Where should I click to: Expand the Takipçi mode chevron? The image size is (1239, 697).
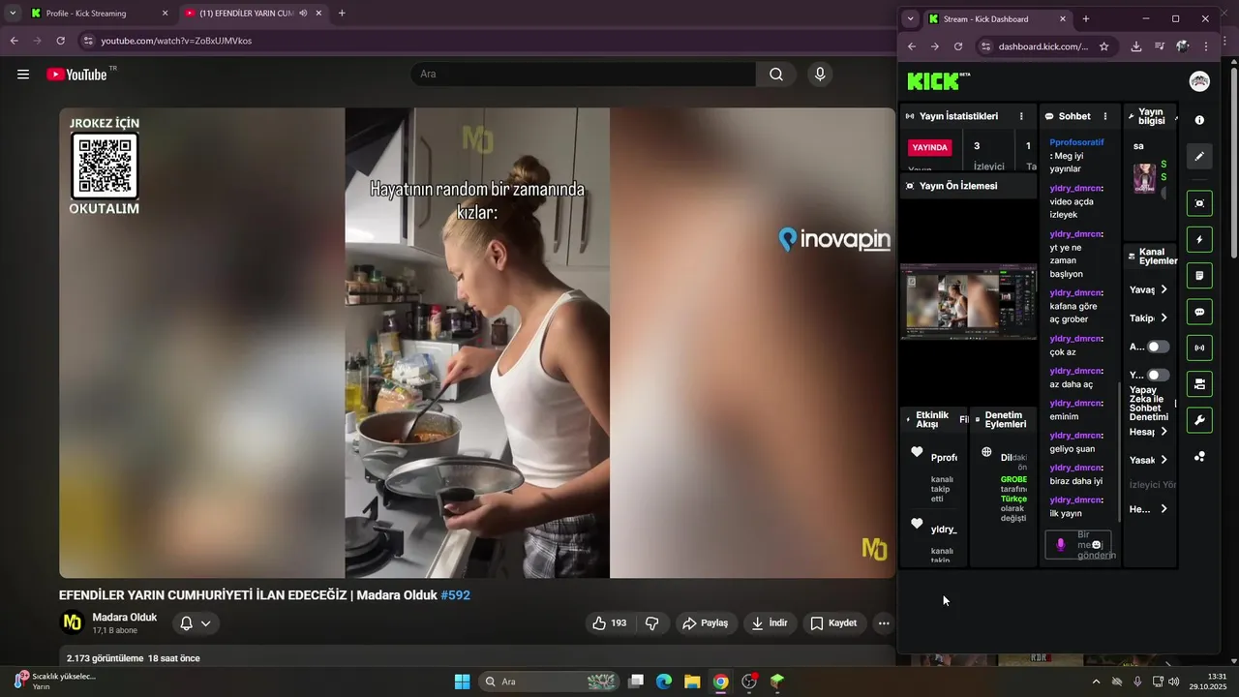coord(1163,318)
